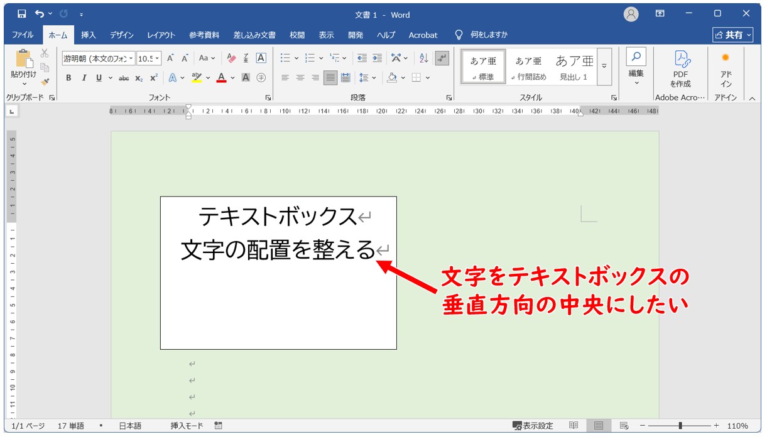This screenshot has height=437, width=767.
Task: Switch to the Insert (挿入) tab
Action: pyautogui.click(x=89, y=35)
